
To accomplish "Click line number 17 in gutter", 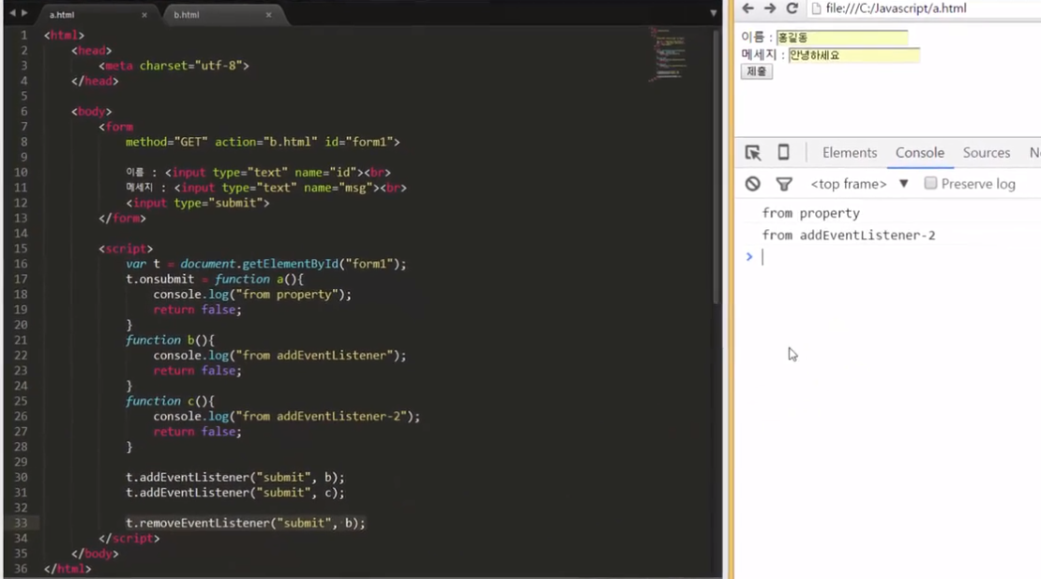I will (x=21, y=280).
